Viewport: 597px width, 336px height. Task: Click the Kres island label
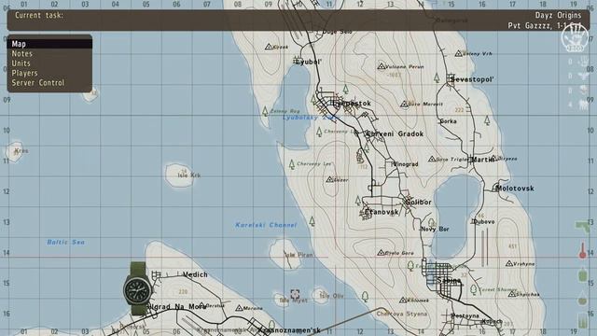click(x=21, y=151)
